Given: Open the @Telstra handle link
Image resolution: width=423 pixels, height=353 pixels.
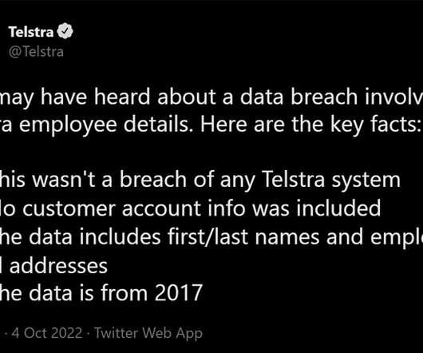Looking at the screenshot, I should pyautogui.click(x=36, y=51).
